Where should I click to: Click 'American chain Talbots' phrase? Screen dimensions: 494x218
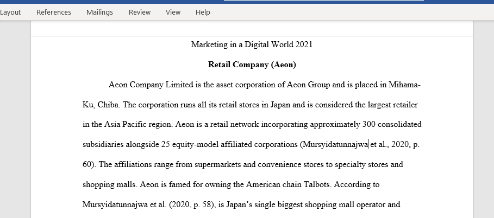pyautogui.click(x=288, y=185)
